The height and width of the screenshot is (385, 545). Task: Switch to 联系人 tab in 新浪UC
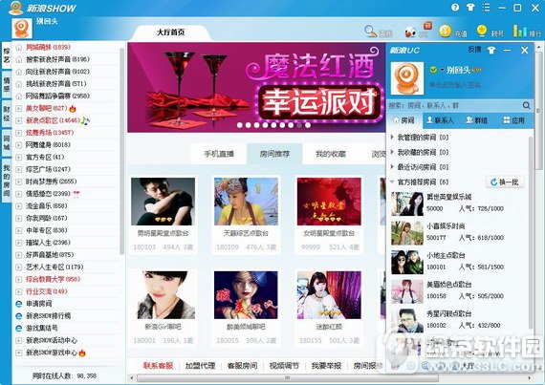(x=440, y=120)
